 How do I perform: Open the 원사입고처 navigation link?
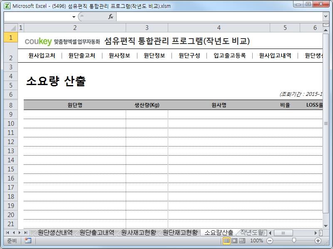tap(42, 56)
